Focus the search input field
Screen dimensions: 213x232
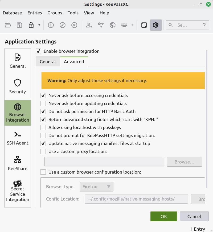coord(187,25)
